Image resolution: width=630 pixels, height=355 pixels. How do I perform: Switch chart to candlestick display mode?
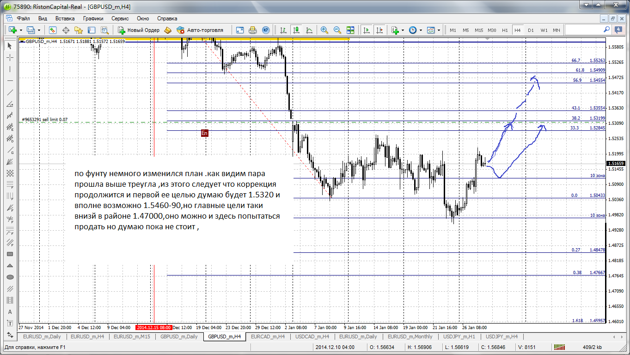(x=296, y=30)
